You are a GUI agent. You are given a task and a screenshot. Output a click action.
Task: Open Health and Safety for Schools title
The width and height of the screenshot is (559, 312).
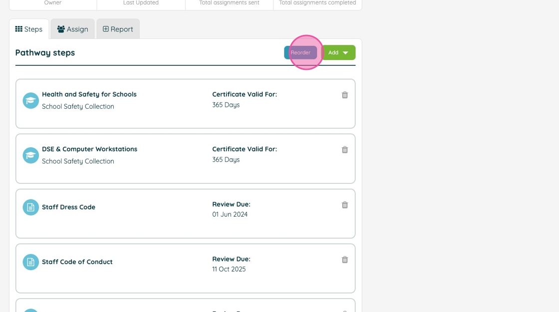point(89,94)
